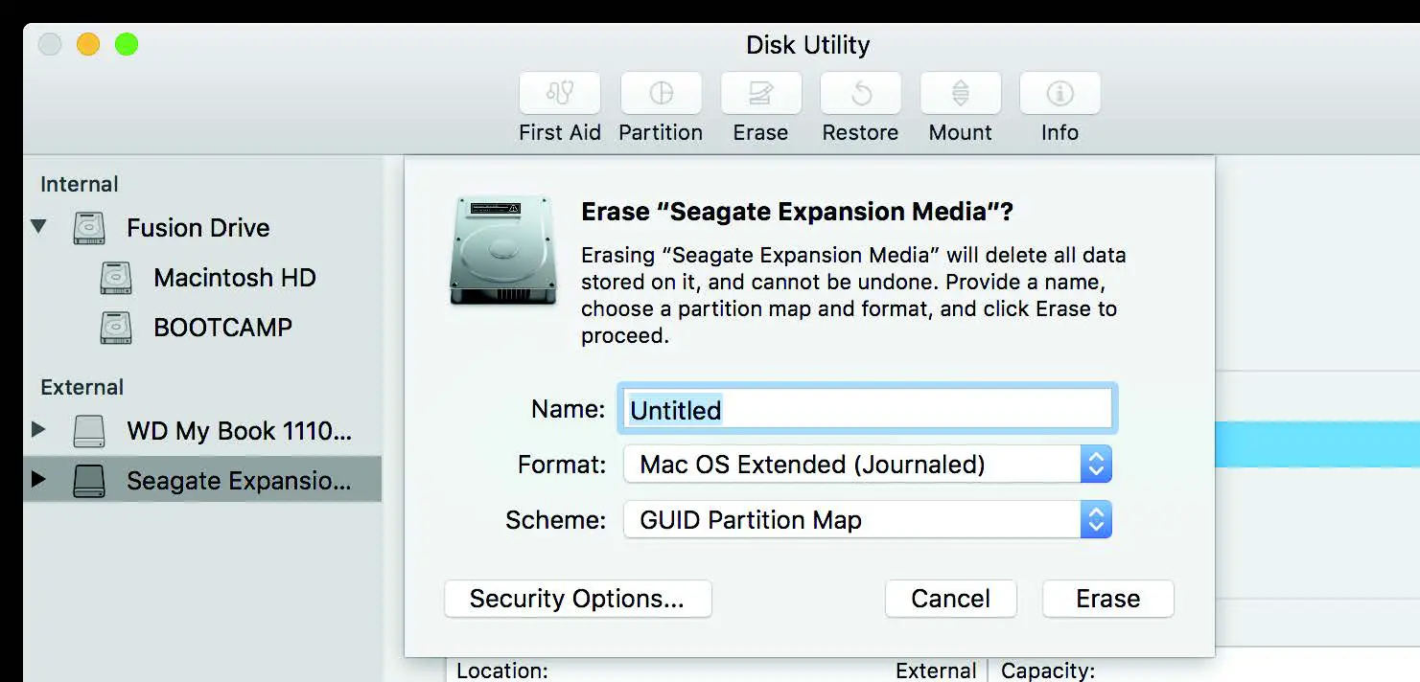Click the Location: label in info pane
The width and height of the screenshot is (1420, 682).
pyautogui.click(x=502, y=671)
